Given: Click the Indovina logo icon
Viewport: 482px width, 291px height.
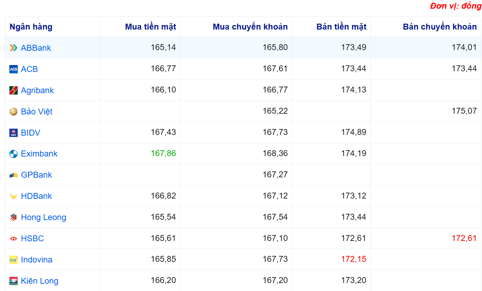Looking at the screenshot, I should [x=14, y=260].
